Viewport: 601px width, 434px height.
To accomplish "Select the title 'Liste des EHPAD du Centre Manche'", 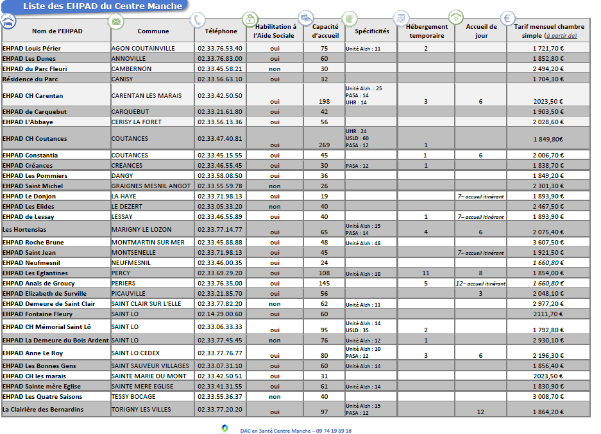I will coord(103,6).
